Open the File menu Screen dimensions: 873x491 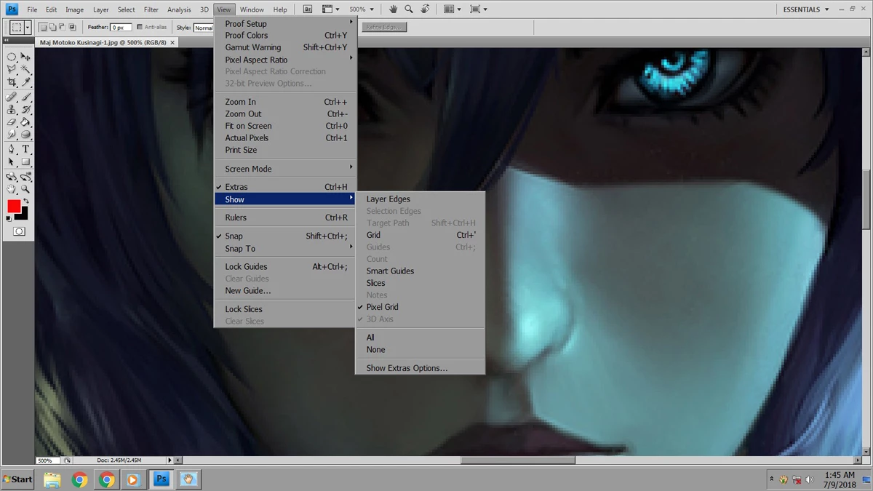coord(32,9)
